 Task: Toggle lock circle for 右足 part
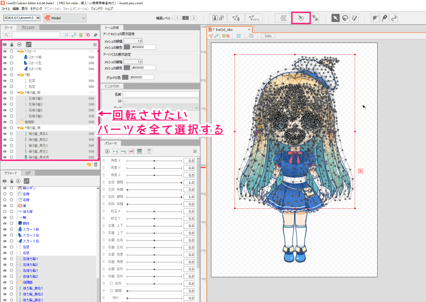(11, 87)
